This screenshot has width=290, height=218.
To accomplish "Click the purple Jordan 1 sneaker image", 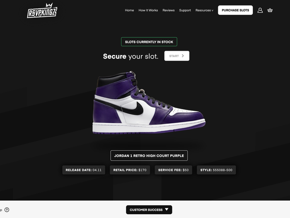I will pos(149,102).
